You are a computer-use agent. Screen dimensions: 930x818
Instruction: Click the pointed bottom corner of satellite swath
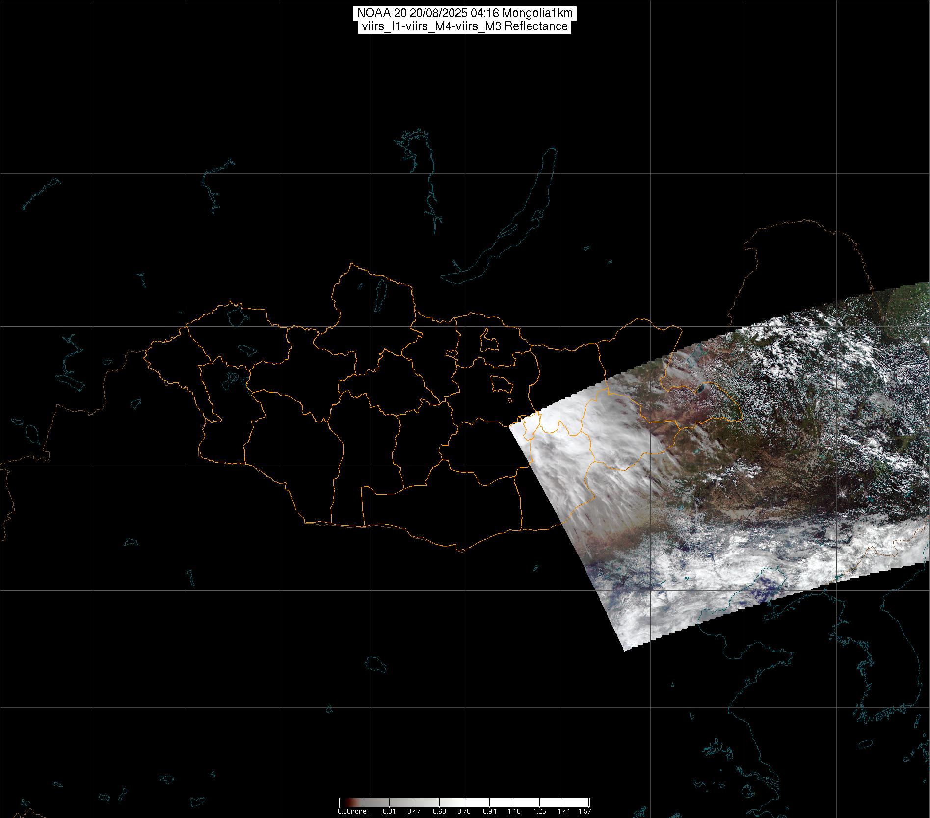(x=624, y=650)
